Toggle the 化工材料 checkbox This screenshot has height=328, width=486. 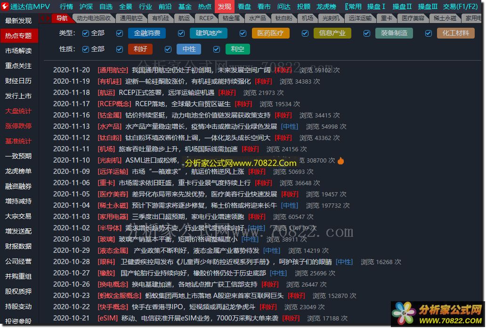429,33
